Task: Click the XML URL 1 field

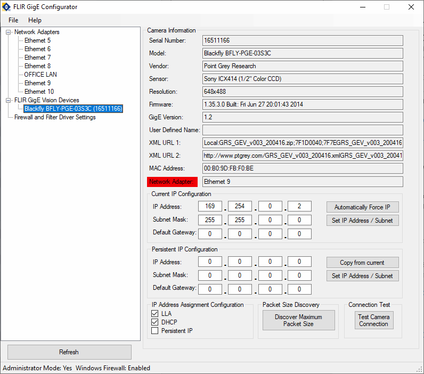Action: pyautogui.click(x=303, y=143)
